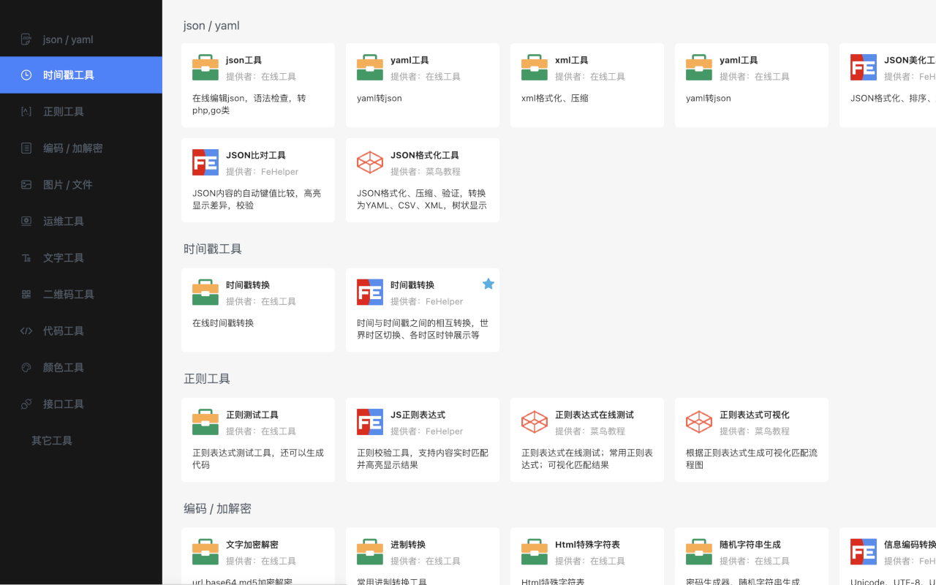This screenshot has height=585, width=936.
Task: Click the icon beside 编码 / 加解密
Action: (26, 148)
